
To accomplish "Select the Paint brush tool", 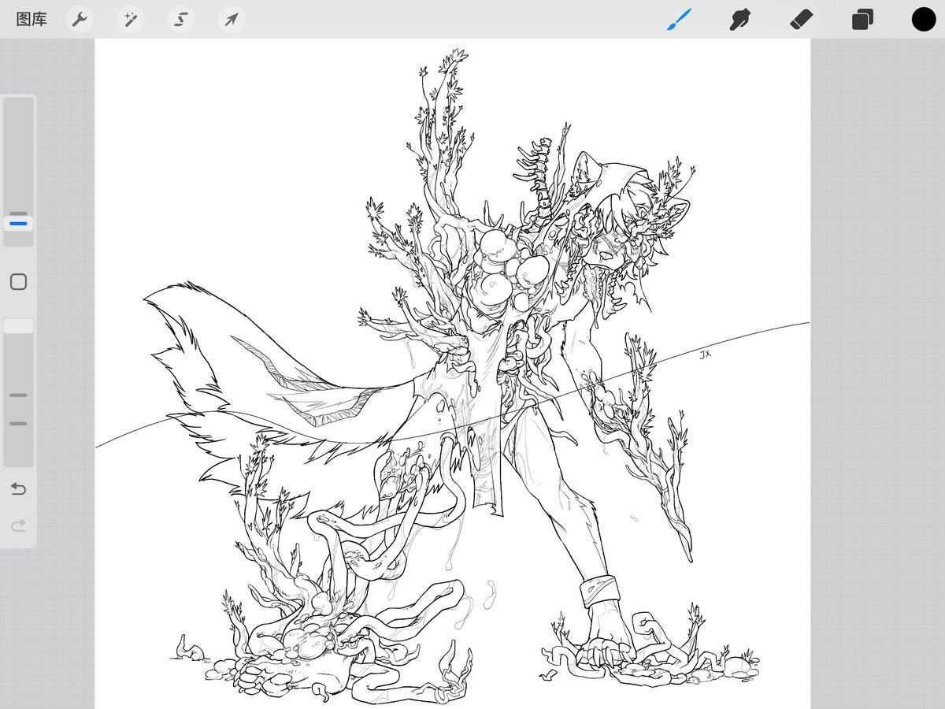I will (x=678, y=19).
